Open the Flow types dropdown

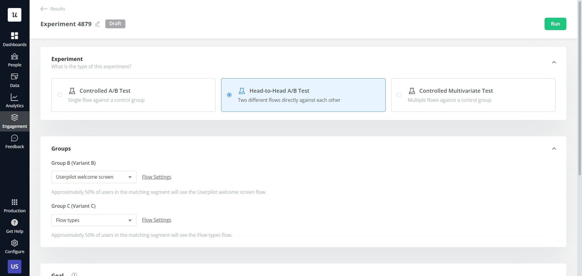(94, 220)
